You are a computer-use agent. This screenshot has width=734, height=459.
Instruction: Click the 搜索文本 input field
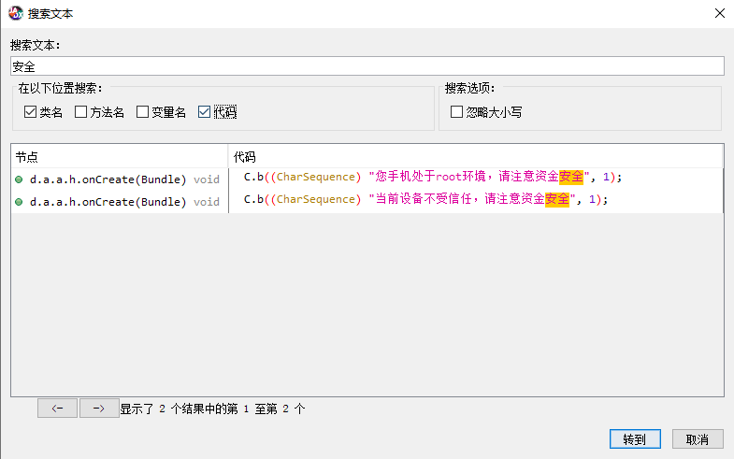coord(367,66)
